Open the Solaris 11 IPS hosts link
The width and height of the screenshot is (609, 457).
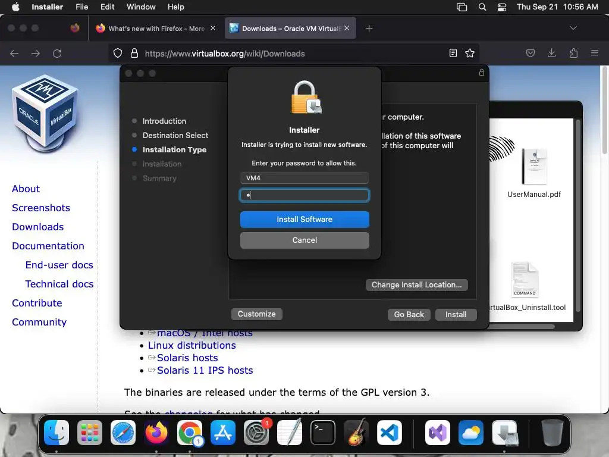[x=205, y=370]
